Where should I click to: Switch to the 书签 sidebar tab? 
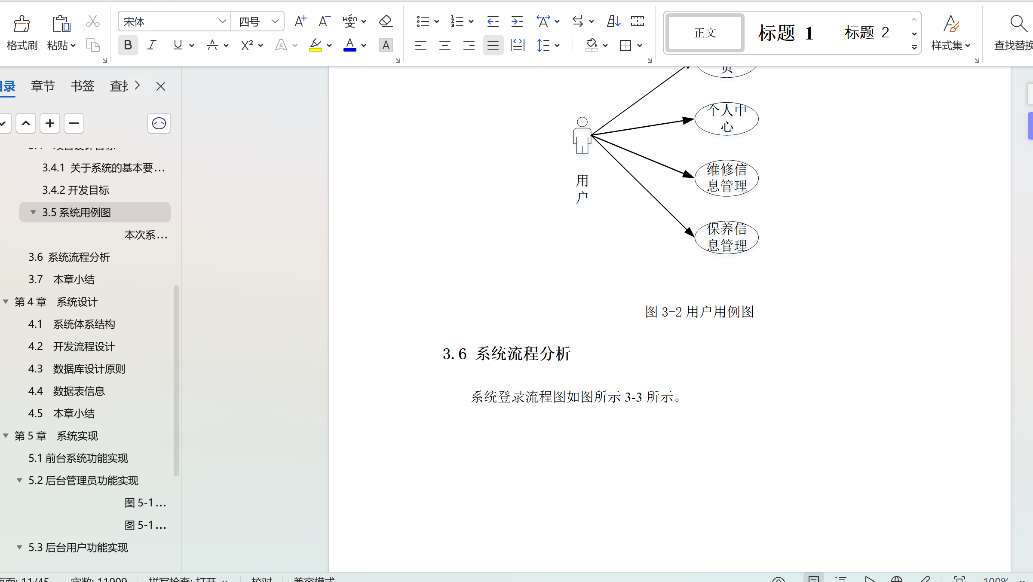(82, 86)
